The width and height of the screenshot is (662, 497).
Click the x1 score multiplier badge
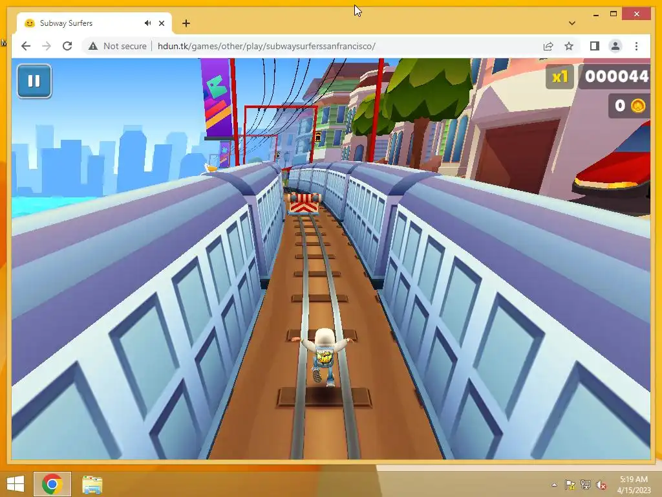(560, 76)
